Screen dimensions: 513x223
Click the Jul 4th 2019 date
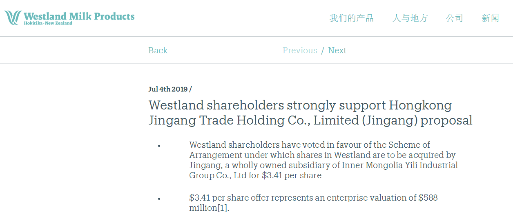click(168, 89)
